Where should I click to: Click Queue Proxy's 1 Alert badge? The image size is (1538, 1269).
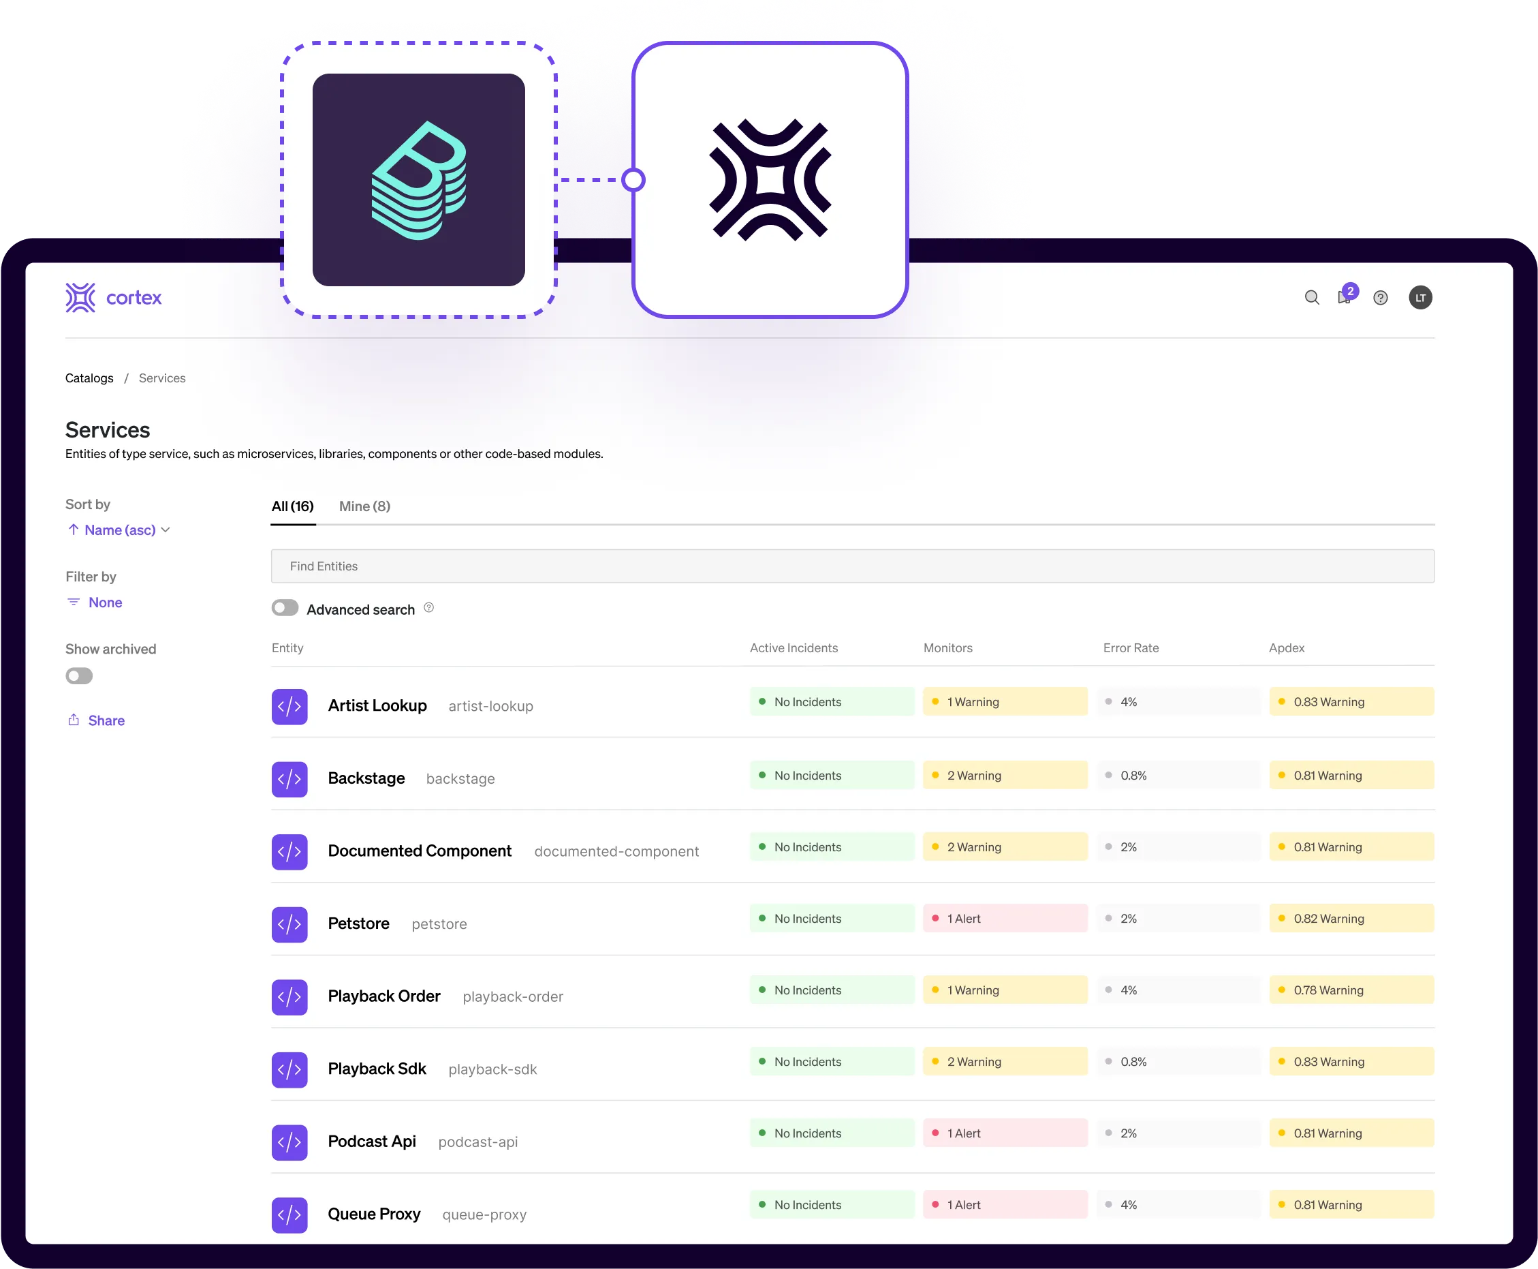1005,1204
